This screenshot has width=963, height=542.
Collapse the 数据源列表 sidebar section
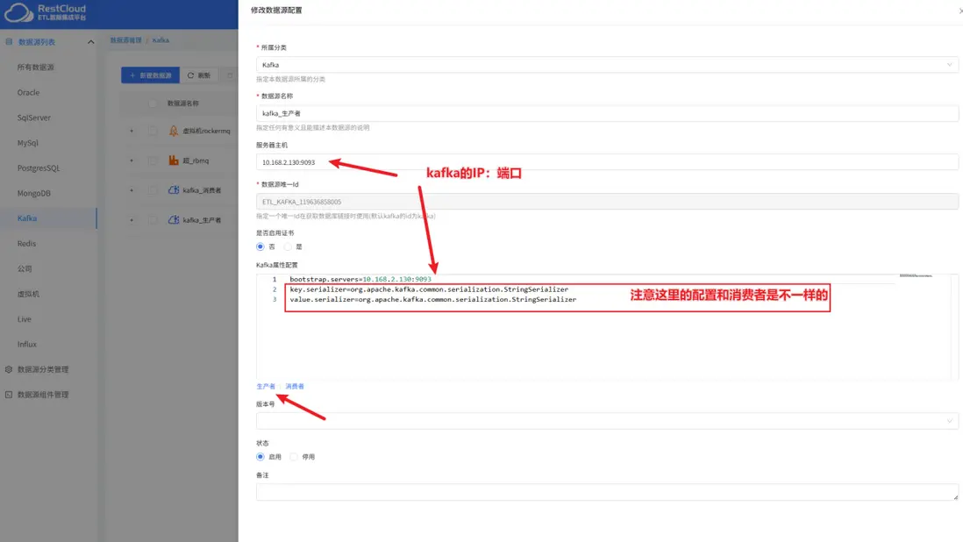pos(91,42)
